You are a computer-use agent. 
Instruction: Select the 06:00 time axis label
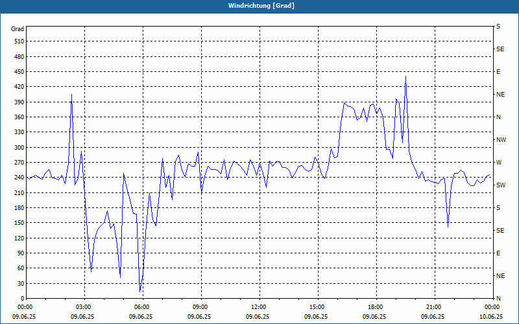click(x=143, y=307)
